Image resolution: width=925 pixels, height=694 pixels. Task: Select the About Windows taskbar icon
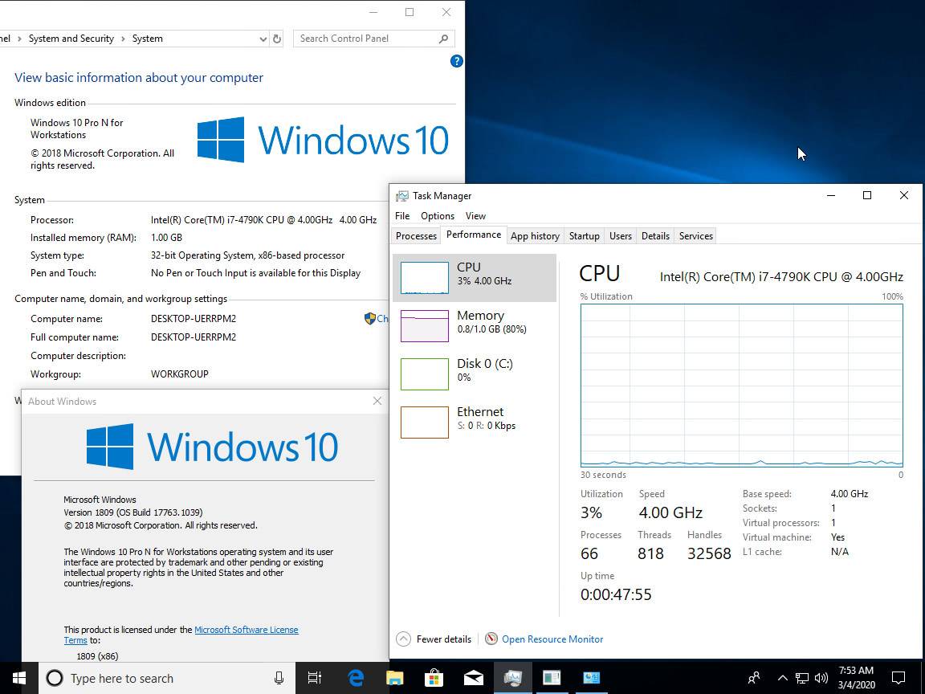(552, 678)
